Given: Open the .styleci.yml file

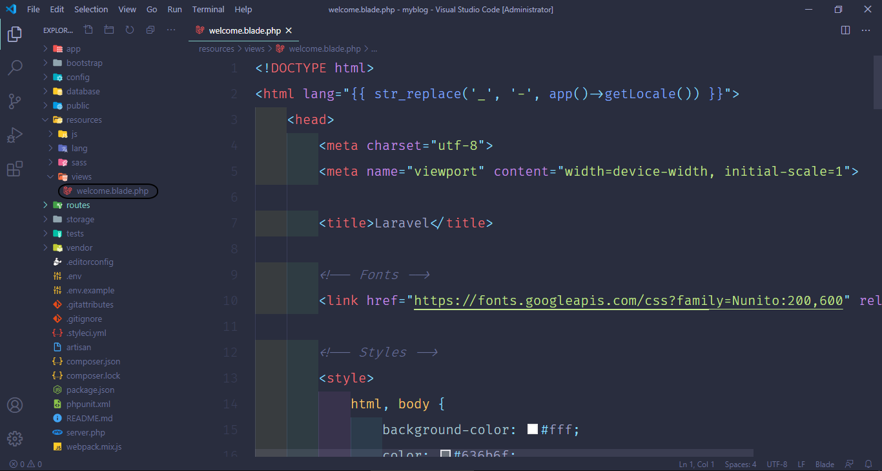Looking at the screenshot, I should tap(86, 333).
